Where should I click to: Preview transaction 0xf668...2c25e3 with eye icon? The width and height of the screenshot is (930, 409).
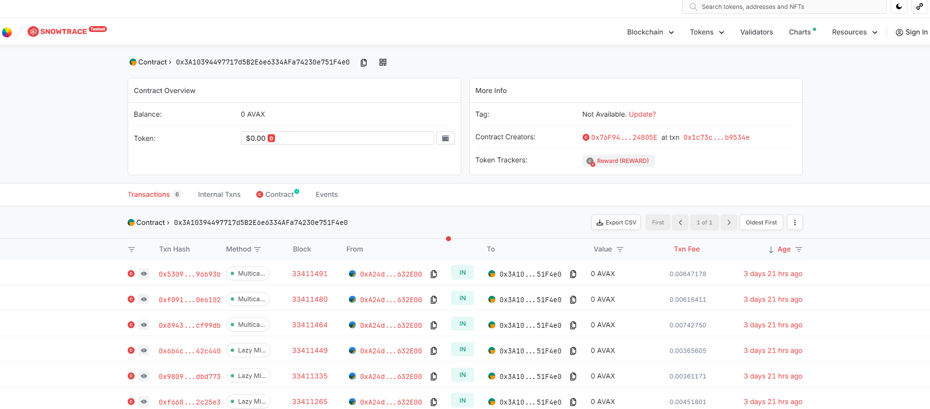(144, 402)
